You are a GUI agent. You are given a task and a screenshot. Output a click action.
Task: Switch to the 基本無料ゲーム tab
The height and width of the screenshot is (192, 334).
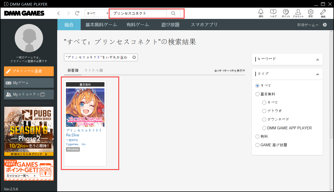[x=101, y=25]
